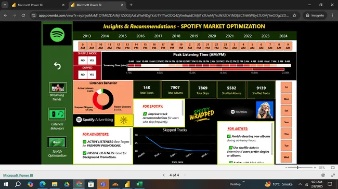Filter by Wed in the day slicer
Screen dimensions: 338x189
pyautogui.click(x=287, y=157)
